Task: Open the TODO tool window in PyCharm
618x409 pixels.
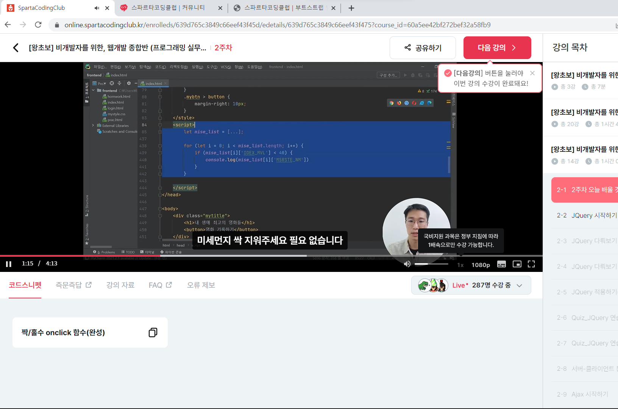Action: point(128,252)
